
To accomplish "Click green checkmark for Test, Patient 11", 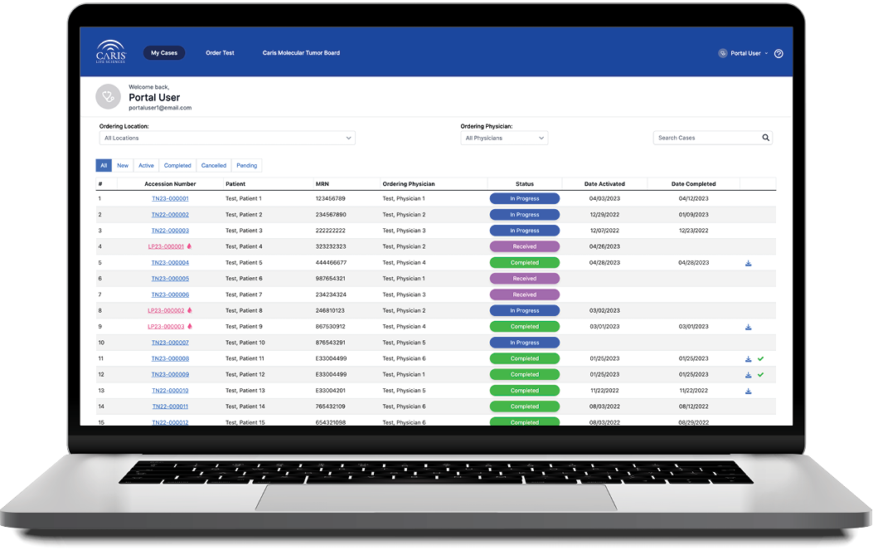I will pyautogui.click(x=760, y=359).
